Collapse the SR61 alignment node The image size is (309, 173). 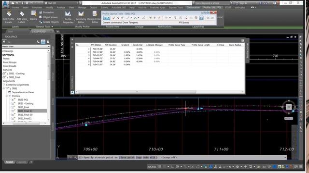coord(4,88)
